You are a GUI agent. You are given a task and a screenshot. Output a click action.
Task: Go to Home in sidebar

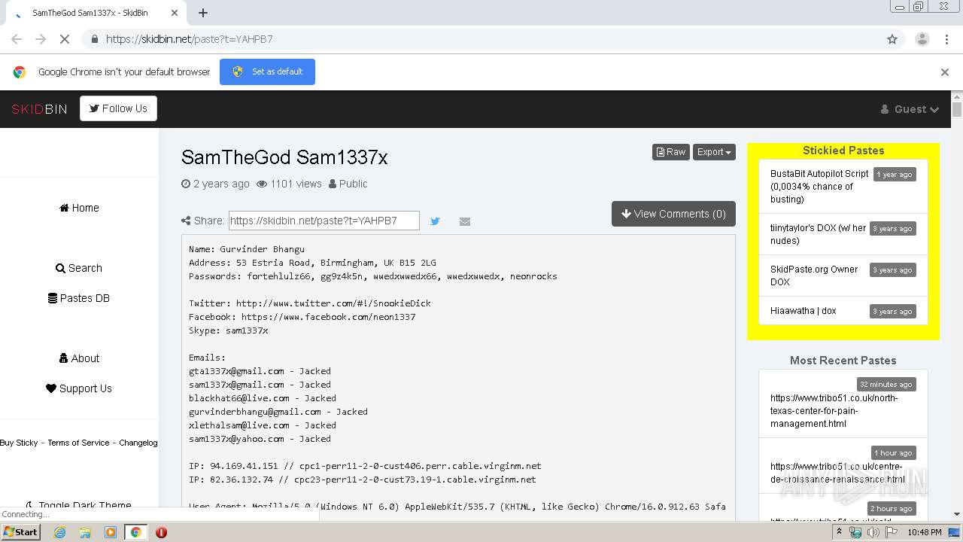click(79, 208)
